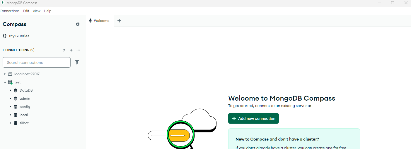The width and height of the screenshot is (411, 149).
Task: Collapse the test connection tree
Action: point(5,82)
